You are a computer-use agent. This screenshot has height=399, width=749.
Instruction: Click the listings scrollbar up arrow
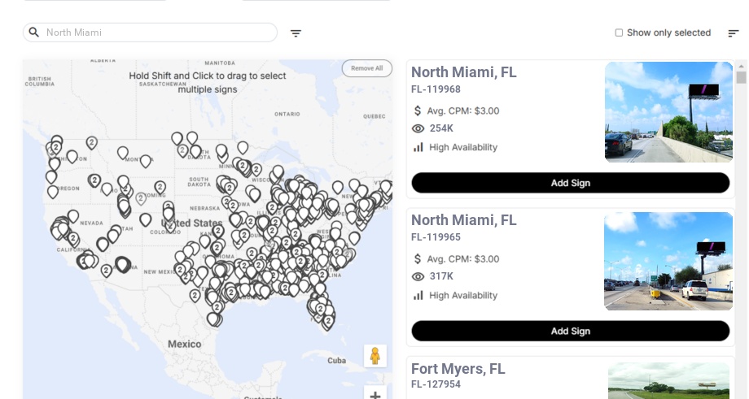pos(742,67)
